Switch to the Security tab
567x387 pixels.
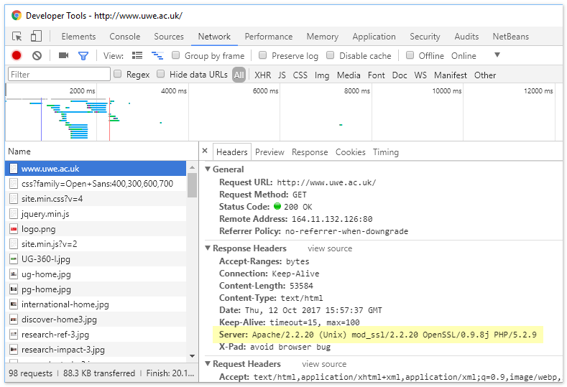(x=425, y=37)
